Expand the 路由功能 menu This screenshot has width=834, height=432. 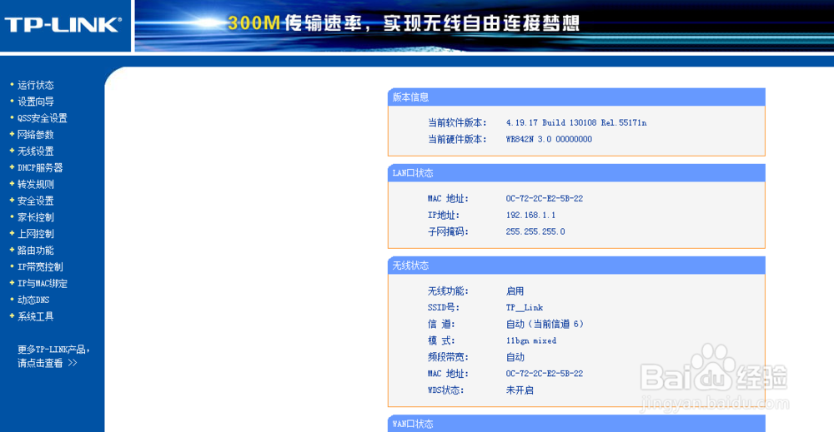point(35,250)
